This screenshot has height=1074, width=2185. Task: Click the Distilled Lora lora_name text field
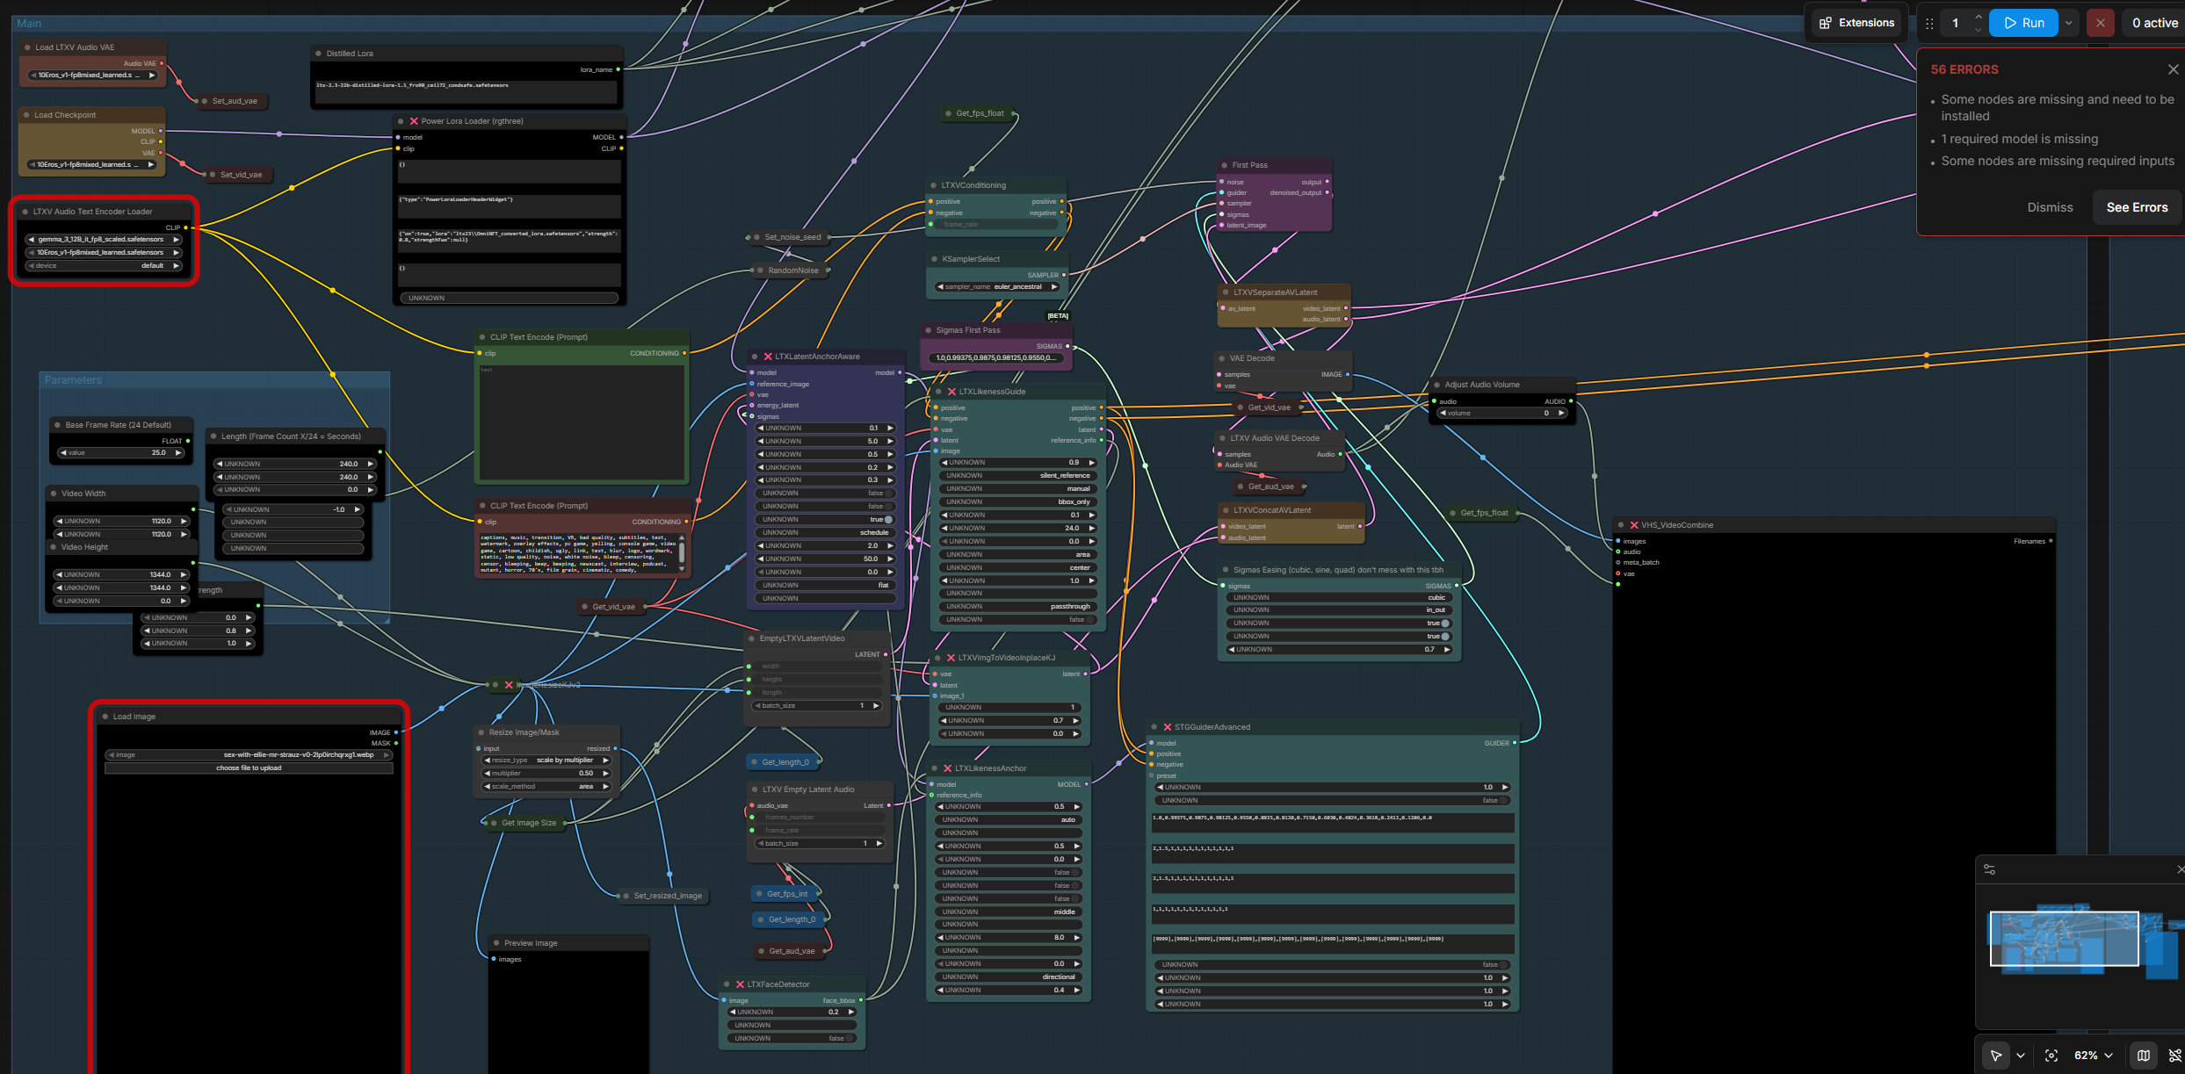[x=467, y=91]
